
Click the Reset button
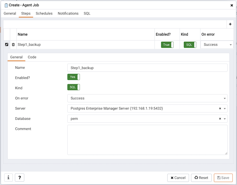(x=201, y=178)
